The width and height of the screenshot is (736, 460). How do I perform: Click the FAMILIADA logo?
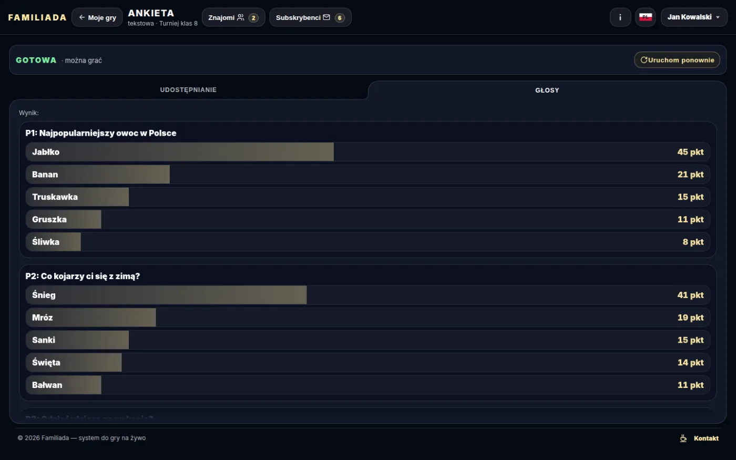(37, 17)
